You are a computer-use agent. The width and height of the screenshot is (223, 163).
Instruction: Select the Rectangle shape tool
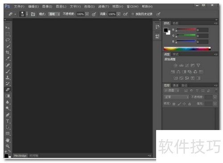(8, 134)
